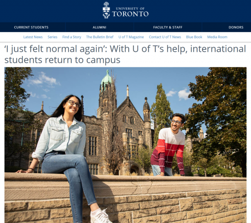Go to Faculty & Staff
251x223 pixels.
[168, 27]
